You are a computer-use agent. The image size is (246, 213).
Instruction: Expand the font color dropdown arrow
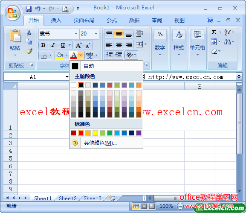click(x=80, y=55)
